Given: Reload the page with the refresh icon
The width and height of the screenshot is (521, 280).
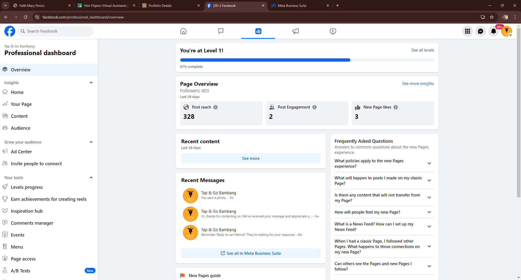Looking at the screenshot, I should [26, 17].
